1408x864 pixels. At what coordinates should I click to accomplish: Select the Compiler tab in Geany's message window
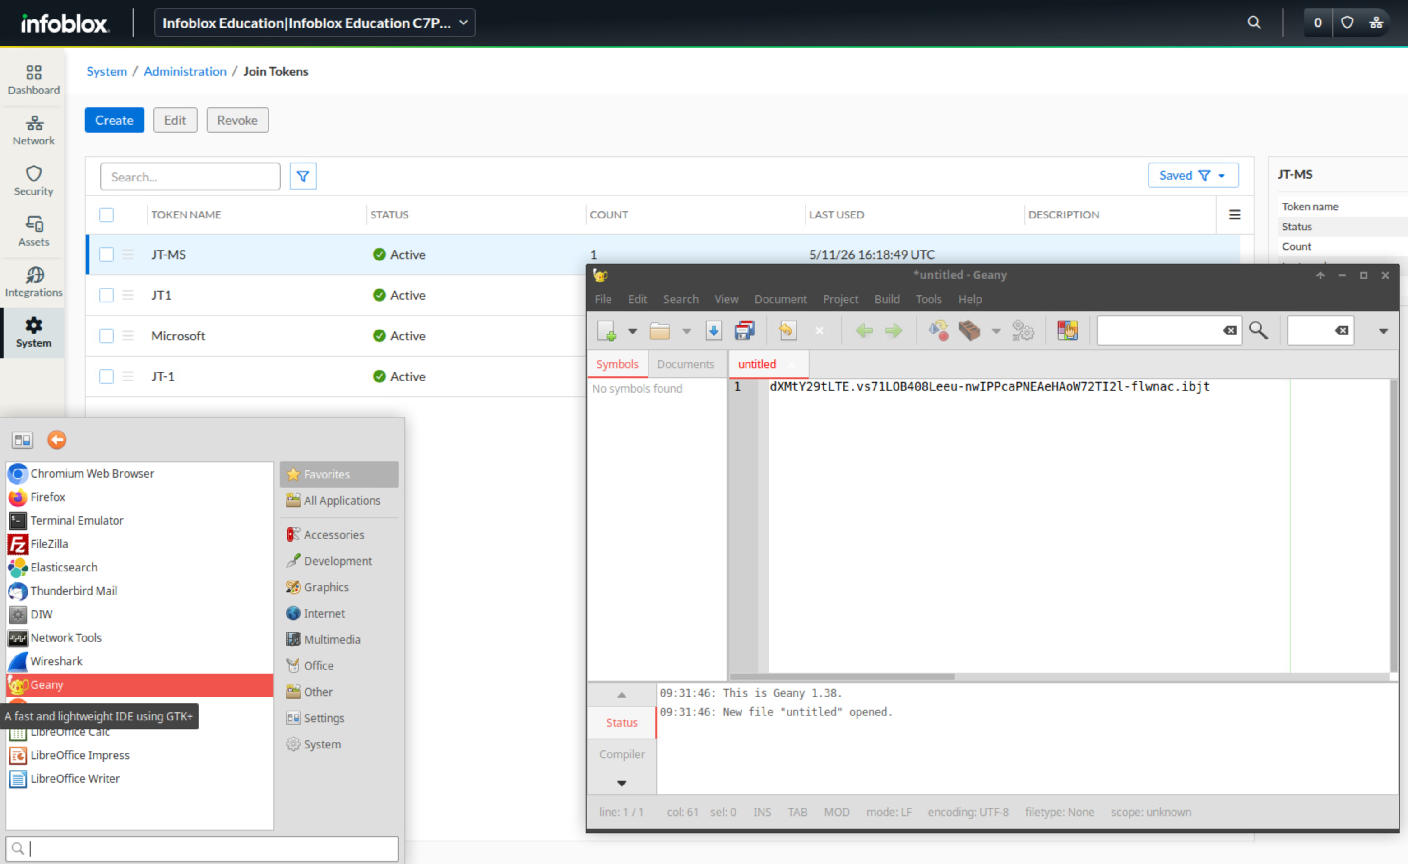622,754
